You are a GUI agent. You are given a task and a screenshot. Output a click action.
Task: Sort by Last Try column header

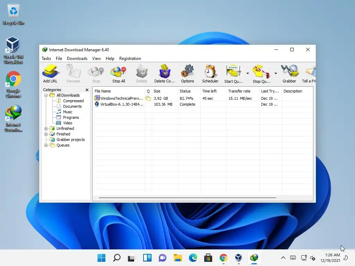pos(270,91)
